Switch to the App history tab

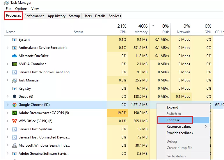56,16
